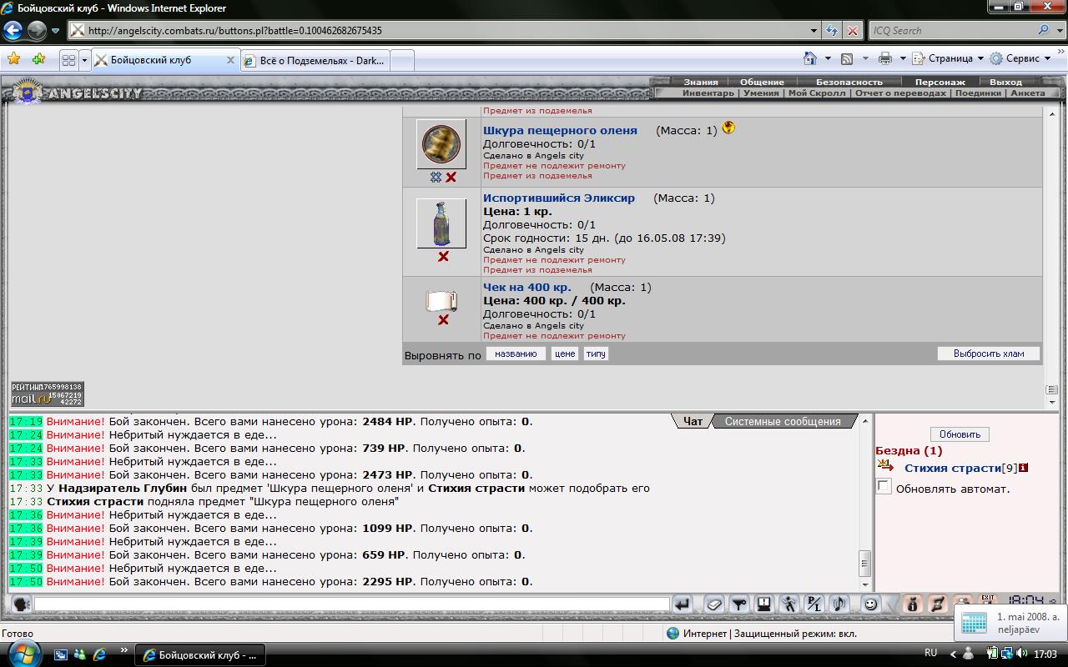This screenshot has width=1068, height=667.
Task: Click the EXIT icon in bottom bar
Action: (x=988, y=600)
